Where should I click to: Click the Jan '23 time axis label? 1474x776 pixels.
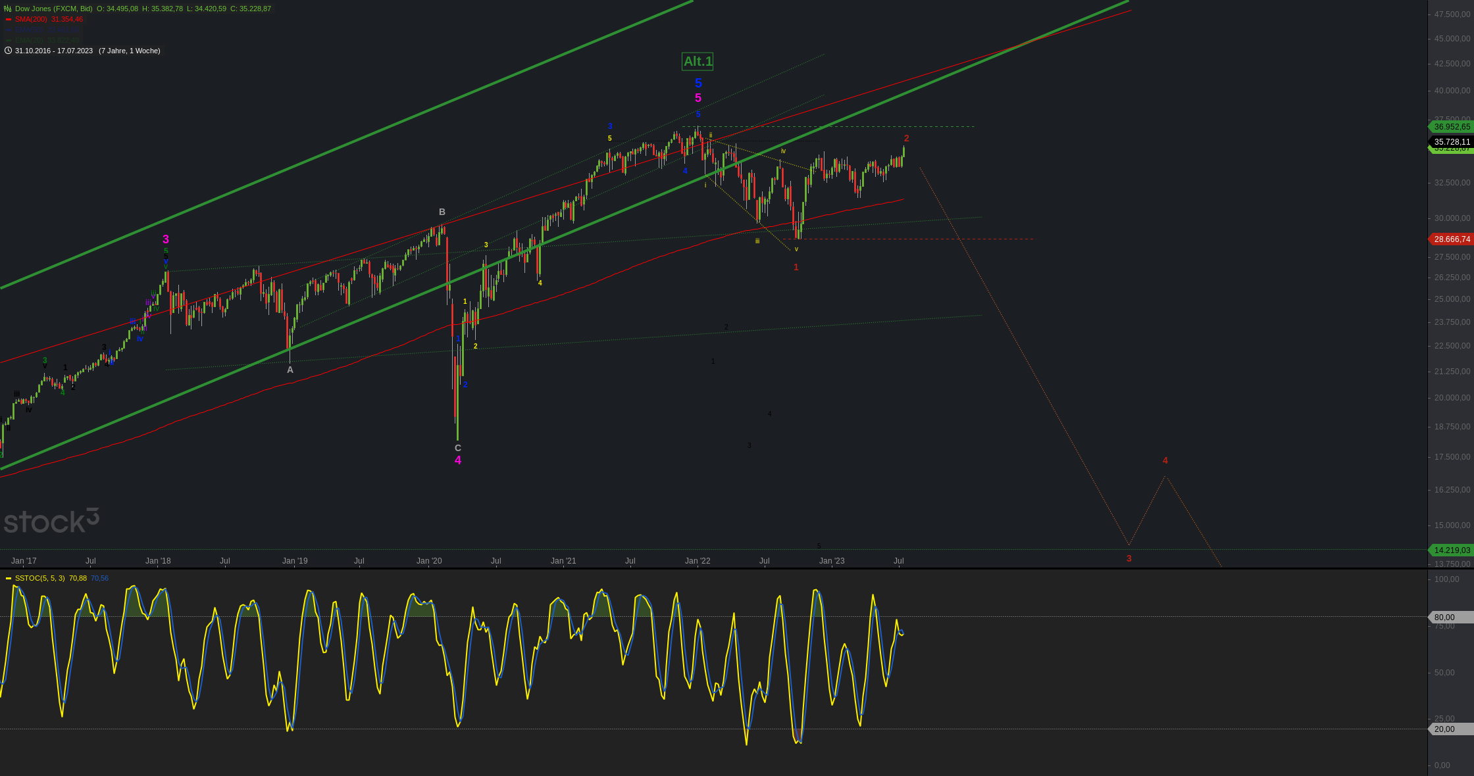[x=832, y=561]
